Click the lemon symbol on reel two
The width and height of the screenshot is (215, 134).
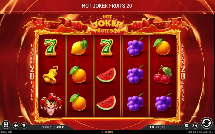(79, 47)
